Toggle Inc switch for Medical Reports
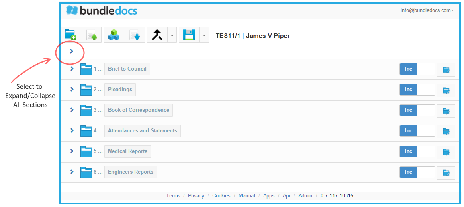464x207 pixels. (x=417, y=151)
